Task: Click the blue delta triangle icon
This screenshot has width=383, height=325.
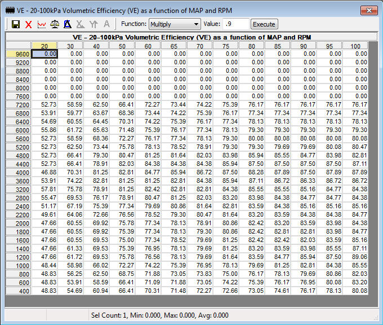Action: pyautogui.click(x=68, y=24)
